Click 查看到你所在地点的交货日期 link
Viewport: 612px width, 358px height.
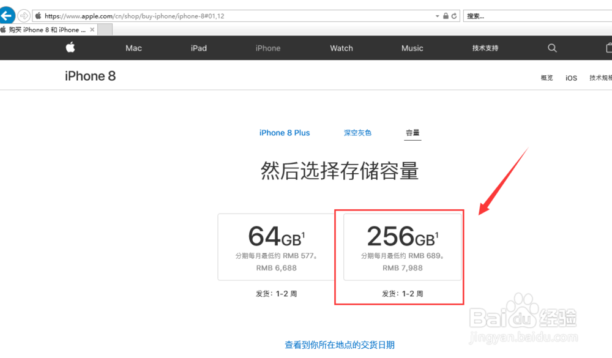click(340, 345)
